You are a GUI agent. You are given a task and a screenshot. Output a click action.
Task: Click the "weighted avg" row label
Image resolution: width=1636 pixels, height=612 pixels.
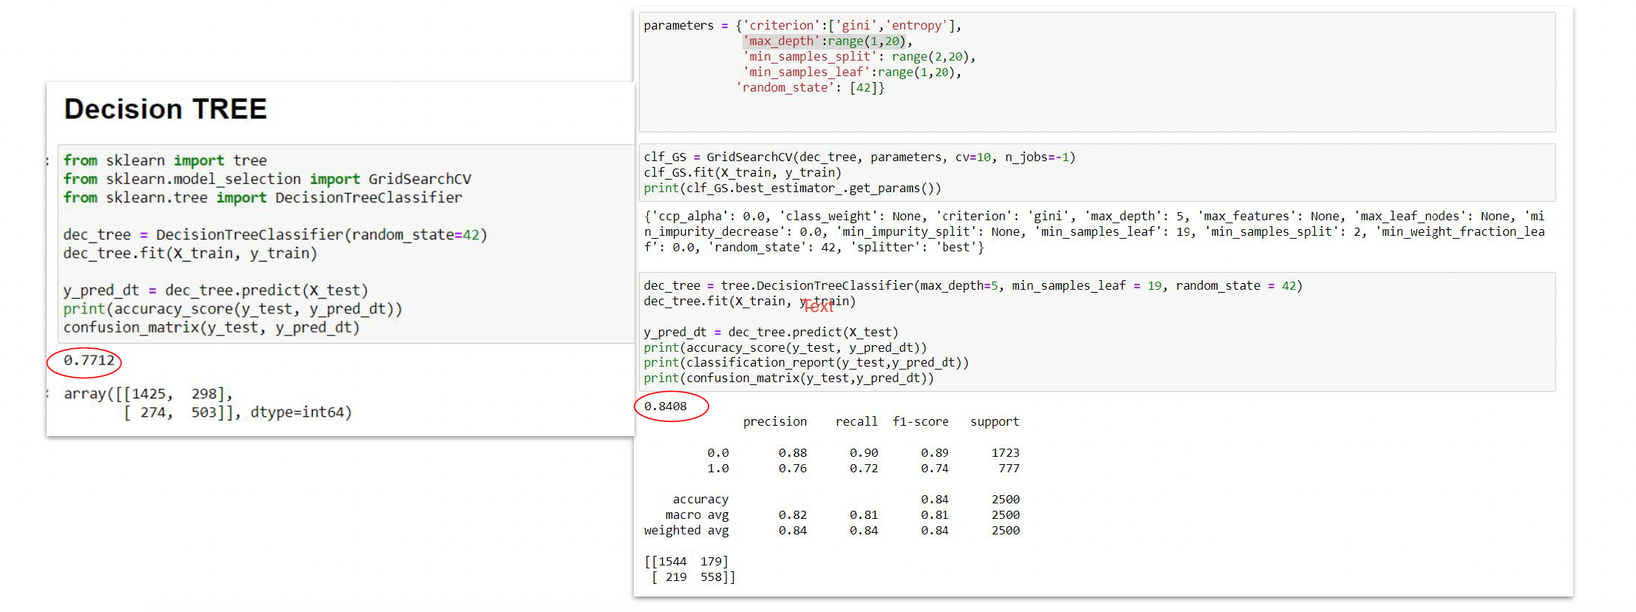pos(686,531)
